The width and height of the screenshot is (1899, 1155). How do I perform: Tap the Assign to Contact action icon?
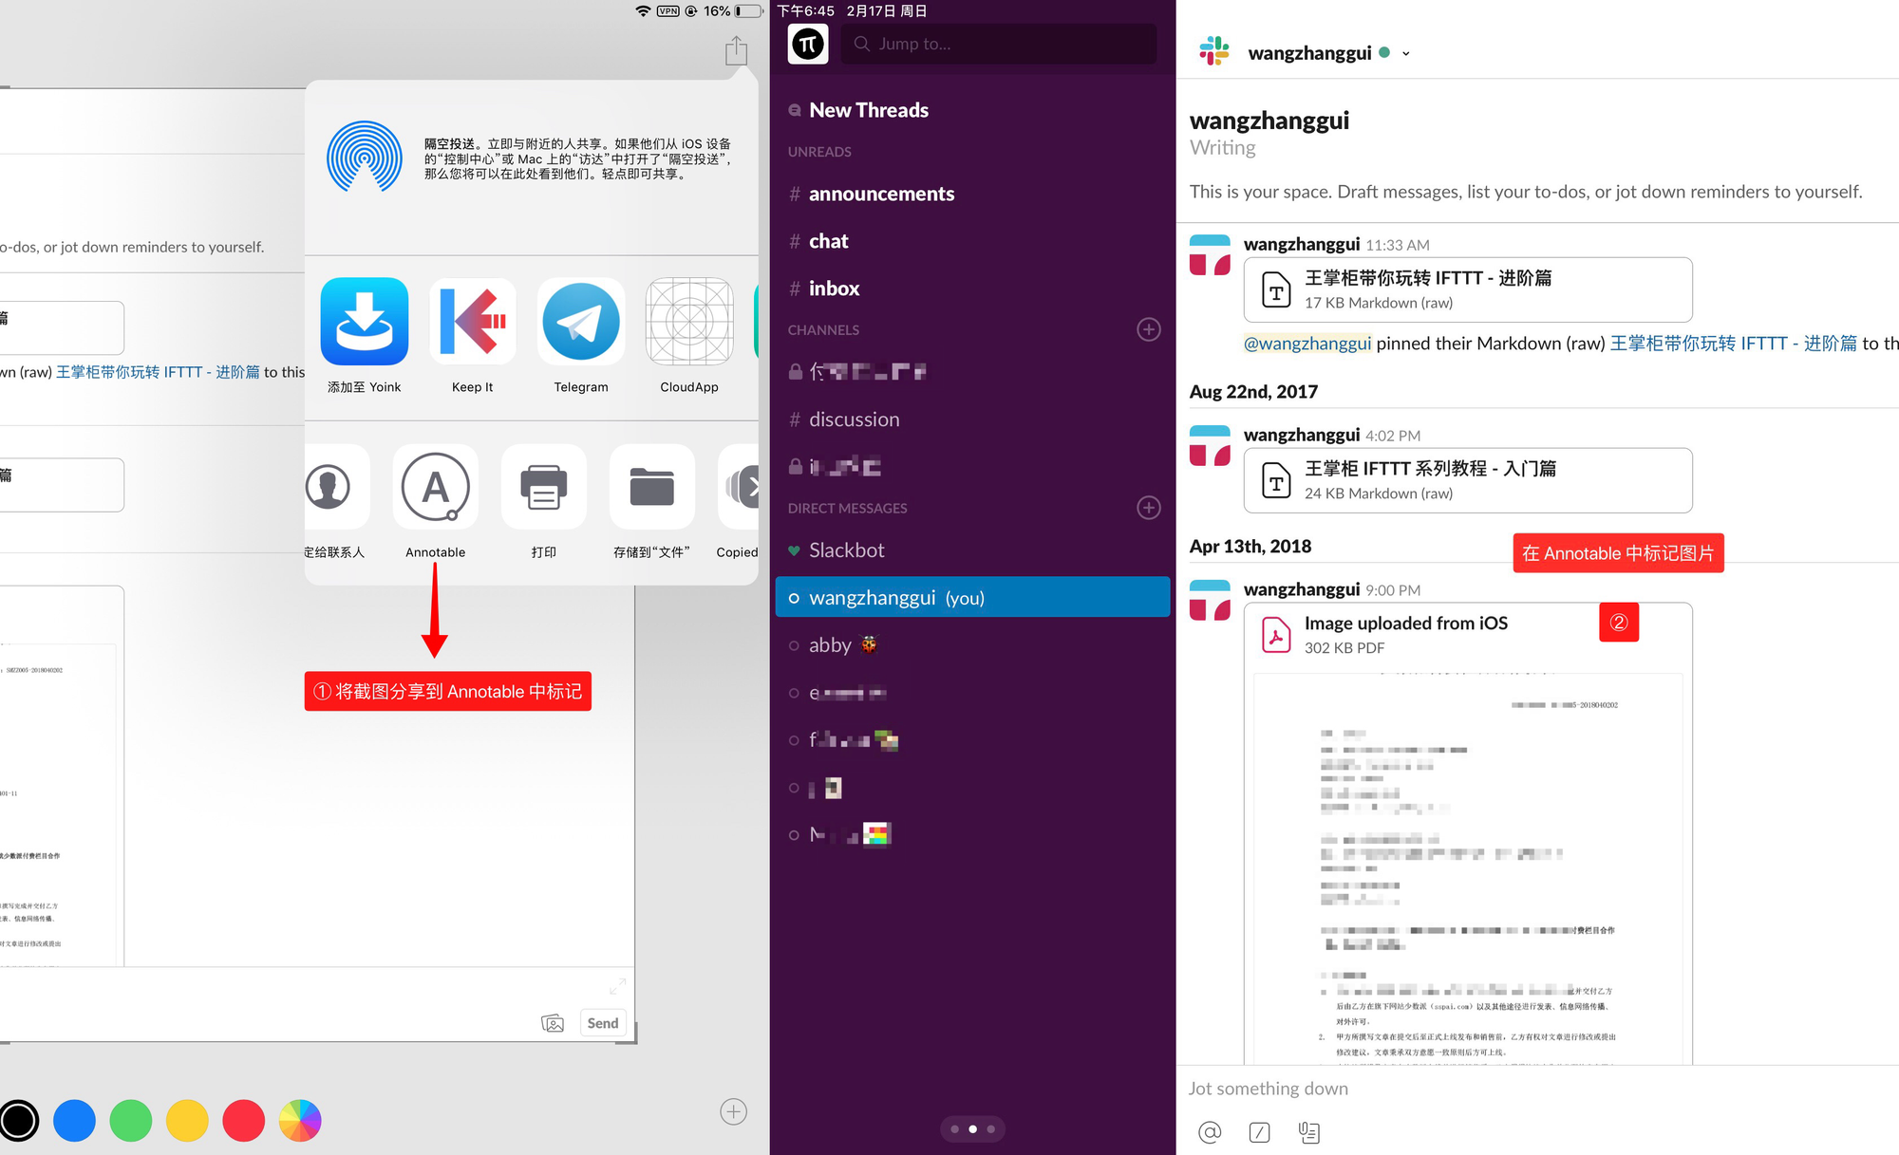(x=329, y=487)
